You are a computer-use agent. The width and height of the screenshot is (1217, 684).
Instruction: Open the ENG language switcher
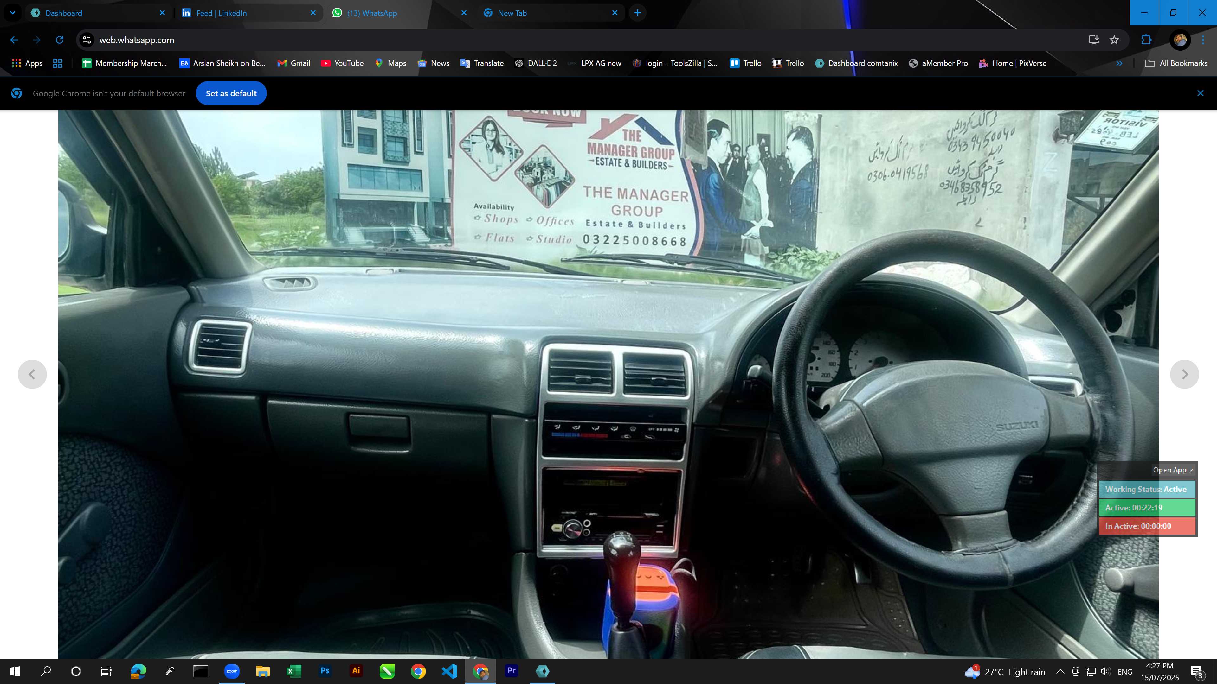click(x=1125, y=672)
